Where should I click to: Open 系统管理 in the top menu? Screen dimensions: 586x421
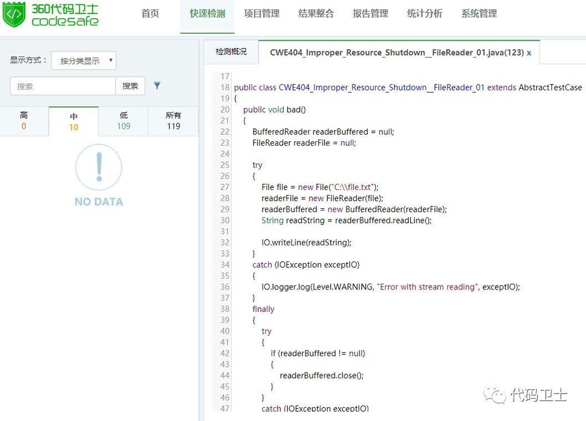pyautogui.click(x=479, y=14)
